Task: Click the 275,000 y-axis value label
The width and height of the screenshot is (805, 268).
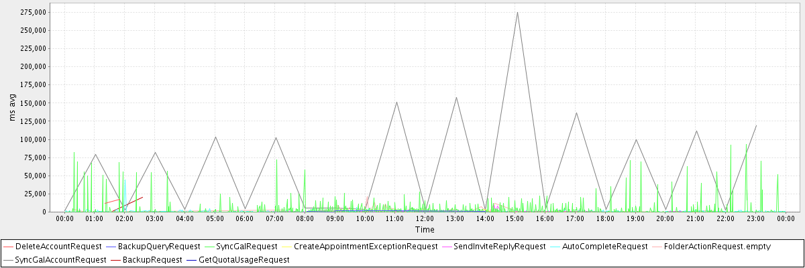Action: coord(32,12)
